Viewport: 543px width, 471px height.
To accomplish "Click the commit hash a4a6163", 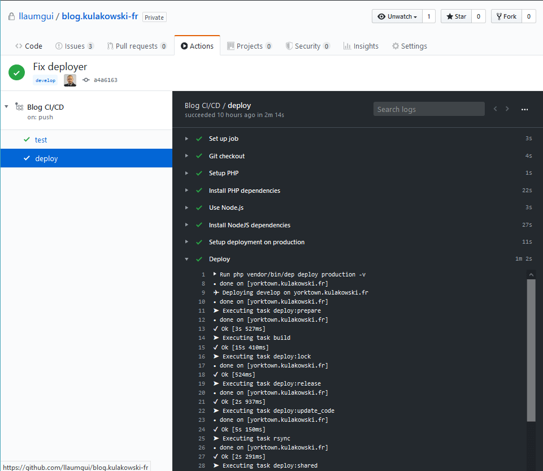I will [105, 80].
